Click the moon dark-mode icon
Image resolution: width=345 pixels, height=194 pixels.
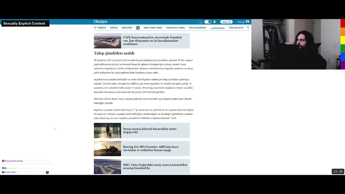tap(201, 22)
